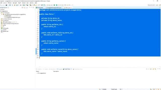The height and width of the screenshot is (90, 161).
Task: Click the New Java Class green icon
Action: pos(17,5)
